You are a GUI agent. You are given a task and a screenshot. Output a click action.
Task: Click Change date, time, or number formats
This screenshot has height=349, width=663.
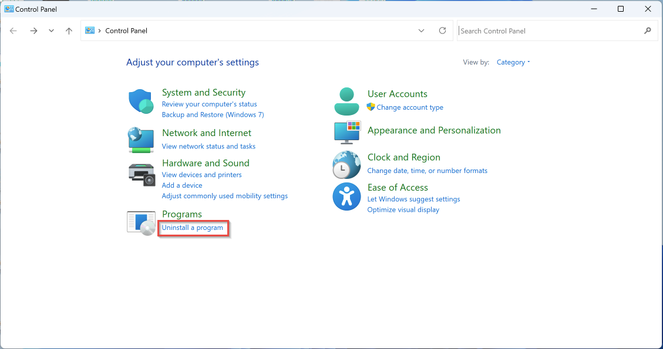427,171
